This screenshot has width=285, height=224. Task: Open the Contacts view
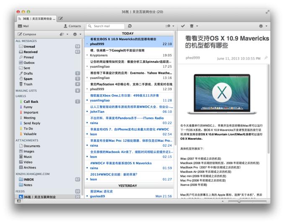click(72, 26)
